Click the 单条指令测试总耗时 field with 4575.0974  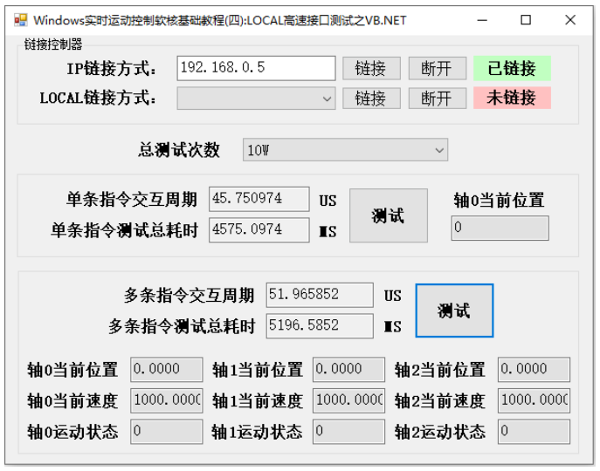point(259,229)
